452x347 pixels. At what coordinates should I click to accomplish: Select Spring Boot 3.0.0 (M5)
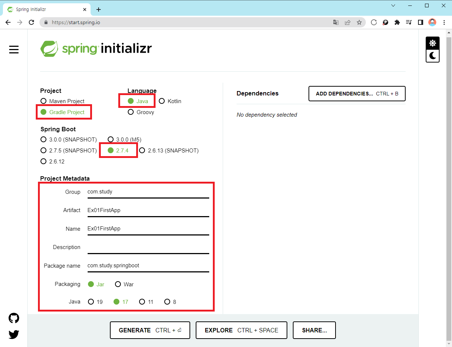125,139
